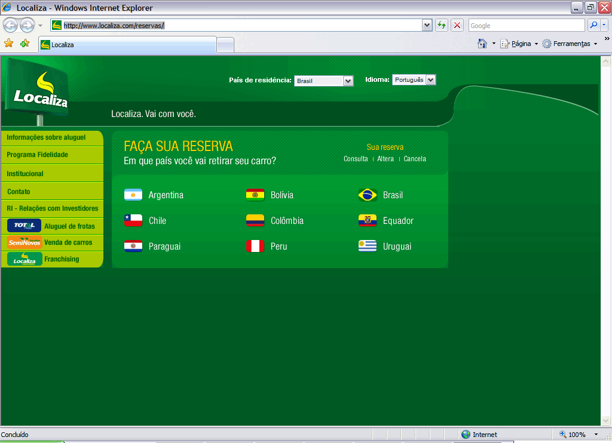The width and height of the screenshot is (612, 443).
Task: Open Contato menu item
Action: [52, 192]
